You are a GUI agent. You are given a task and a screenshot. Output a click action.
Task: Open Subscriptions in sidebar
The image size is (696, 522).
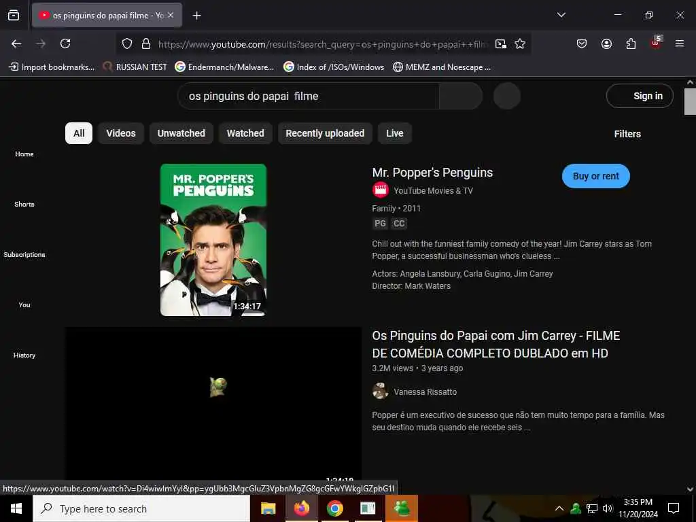24,254
